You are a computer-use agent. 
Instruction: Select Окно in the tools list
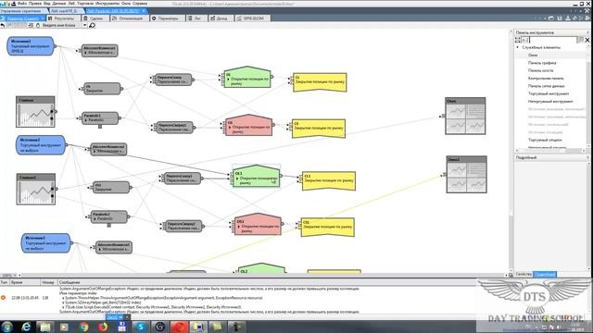(x=533, y=55)
